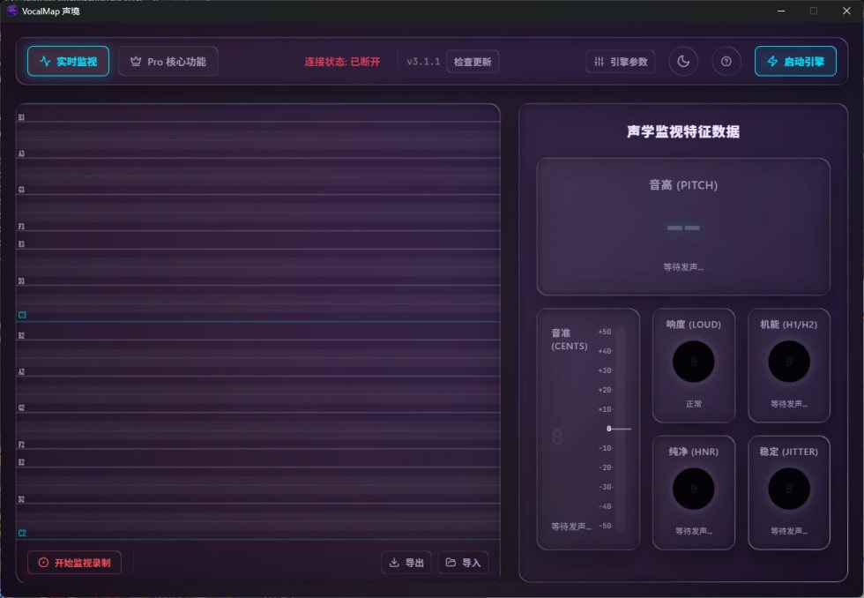The width and height of the screenshot is (864, 598).
Task: Click the -50 mark on cents scale
Action: (x=605, y=526)
